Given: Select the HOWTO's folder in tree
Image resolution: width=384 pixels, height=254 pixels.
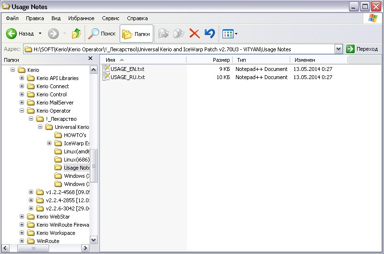Looking at the screenshot, I should 75,135.
